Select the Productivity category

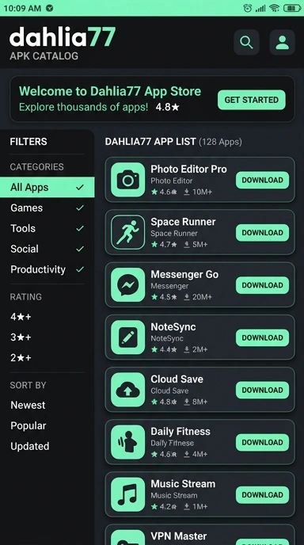coord(47,269)
